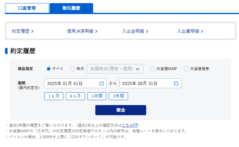The image size is (239, 147).
Task: Open the 信用決済明細 submenu link
Action: 82,31
